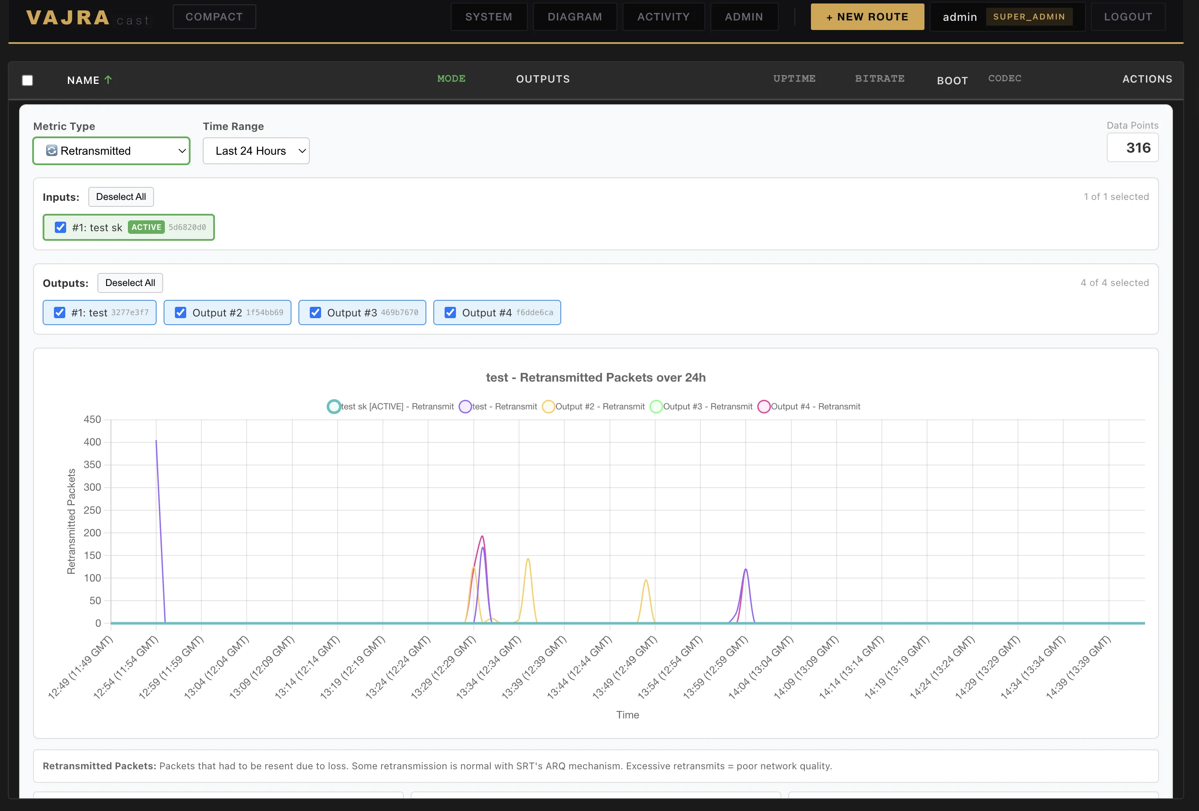
Task: Click the SUPER_ADMIN role badge
Action: (x=1029, y=17)
